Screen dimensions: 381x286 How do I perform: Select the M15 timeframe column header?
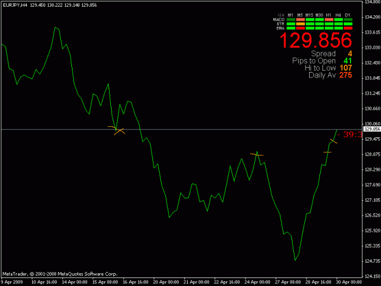(309, 15)
